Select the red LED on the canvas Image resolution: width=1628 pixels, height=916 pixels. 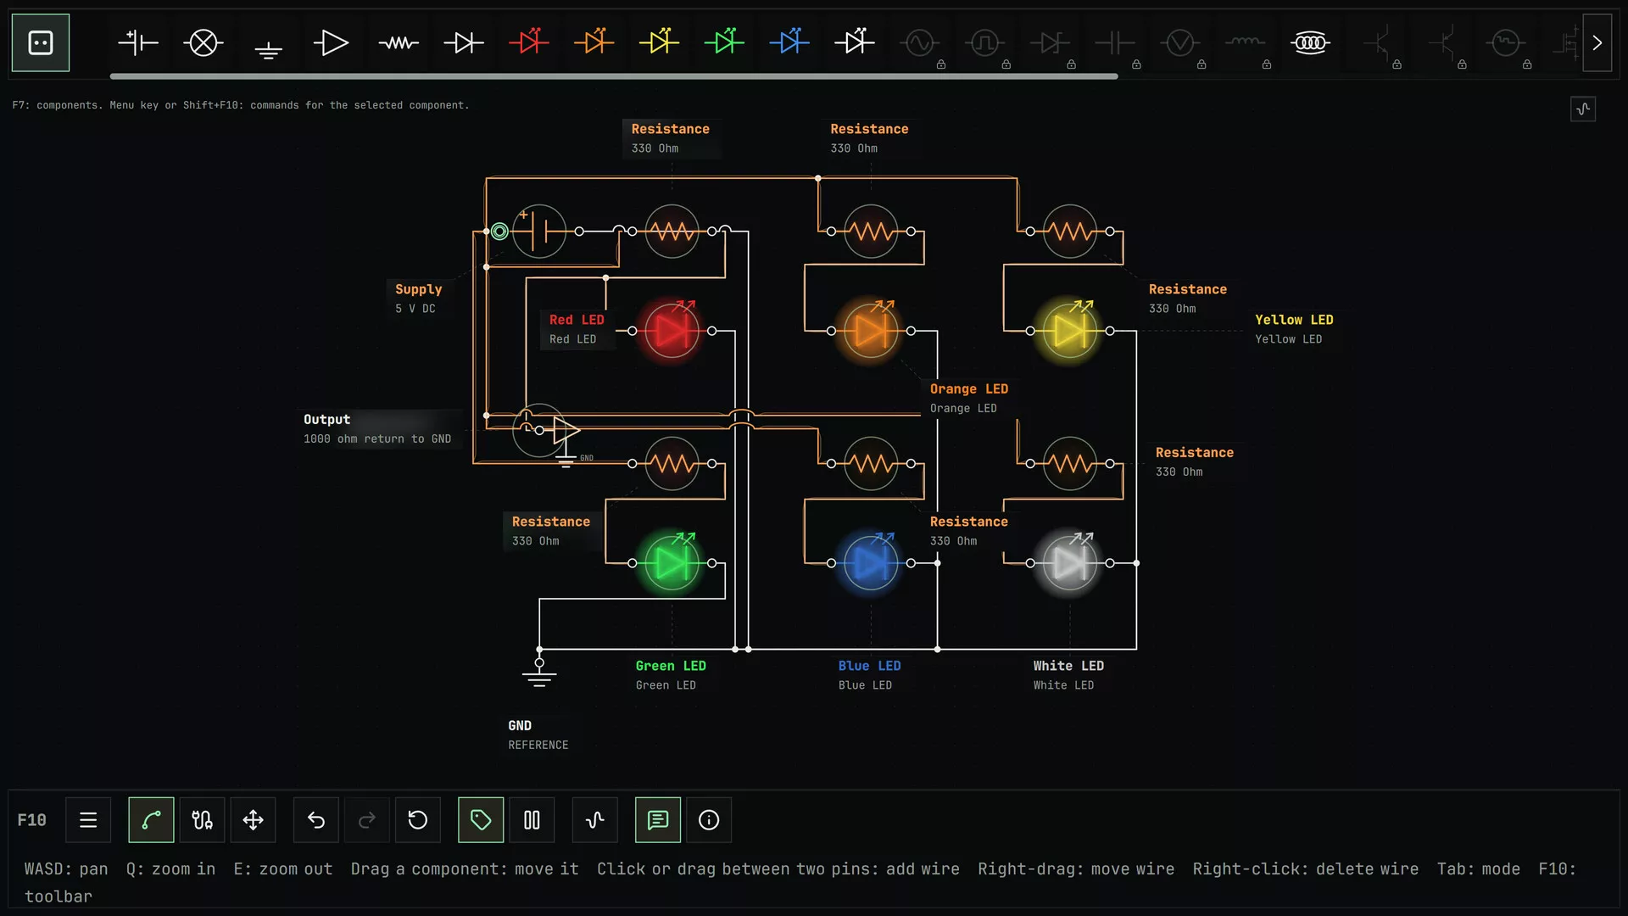coord(672,331)
